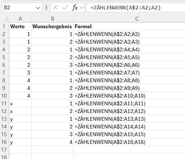The width and height of the screenshot is (185, 159).
Task: Select row 16 header
Action: (4, 142)
